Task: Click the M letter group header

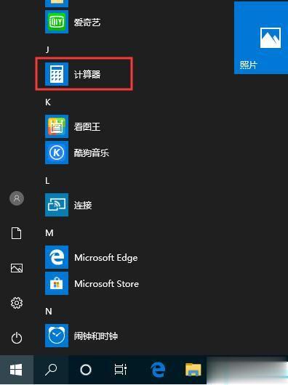Action: coord(49,232)
